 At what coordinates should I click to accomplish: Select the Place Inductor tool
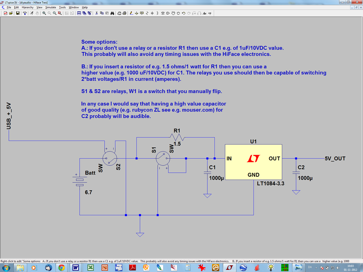coord(157,13)
